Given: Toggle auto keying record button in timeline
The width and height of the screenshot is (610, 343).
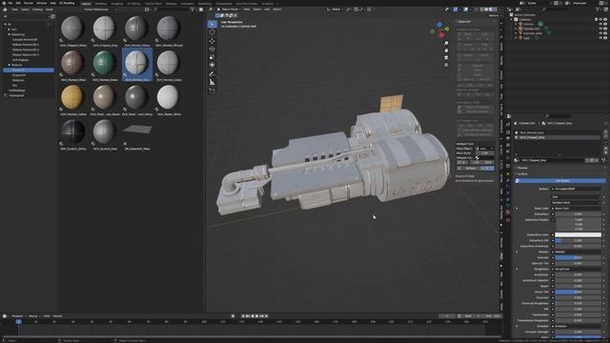Looking at the screenshot, I should click(233, 316).
